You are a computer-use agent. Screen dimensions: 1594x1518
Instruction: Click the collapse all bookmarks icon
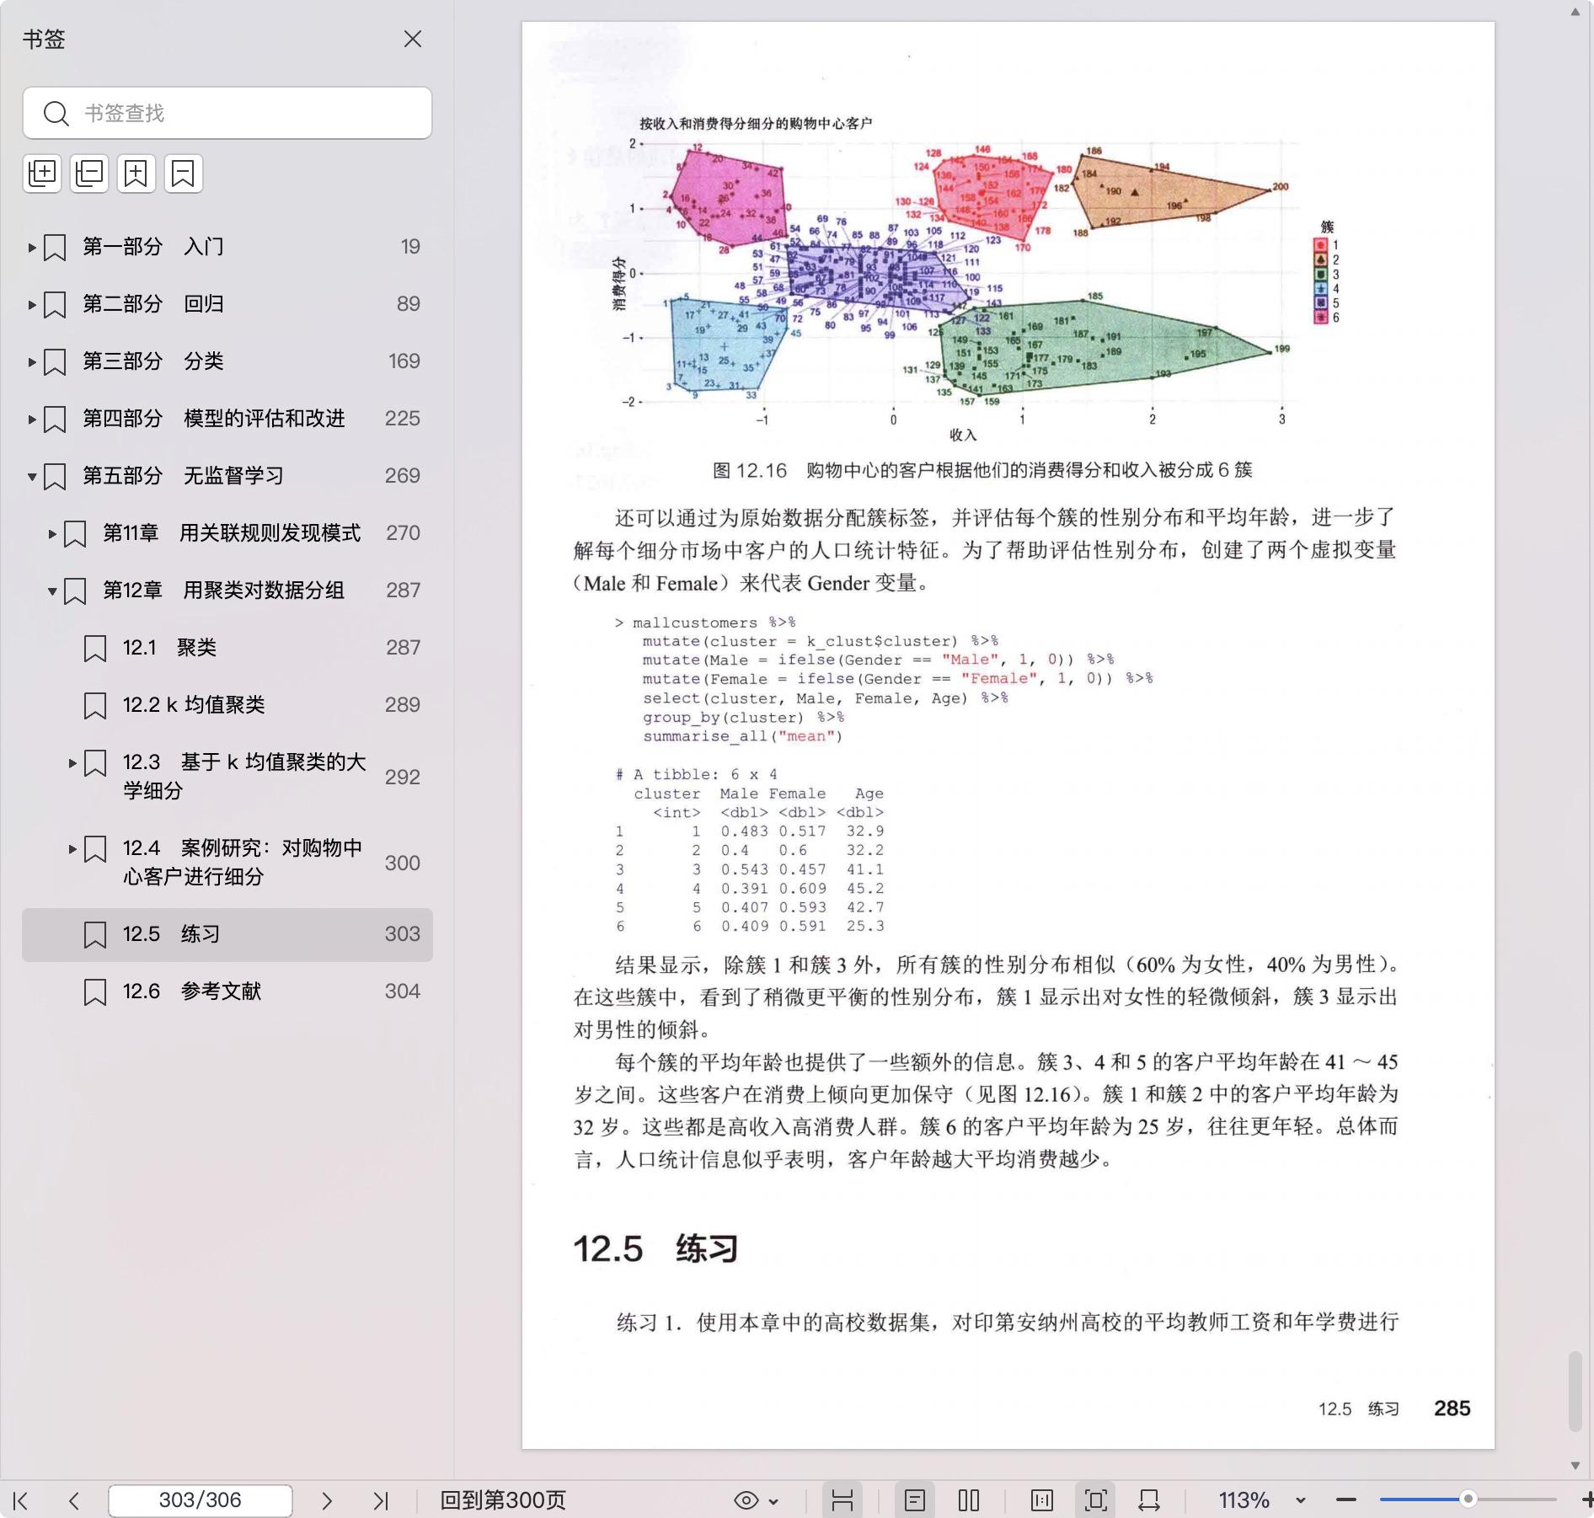tap(89, 174)
